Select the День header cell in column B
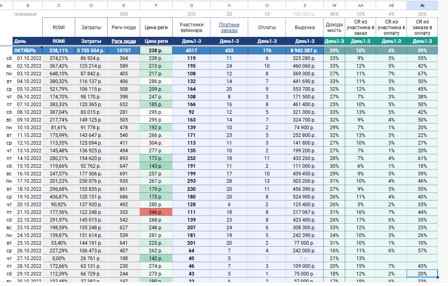 click(27, 41)
